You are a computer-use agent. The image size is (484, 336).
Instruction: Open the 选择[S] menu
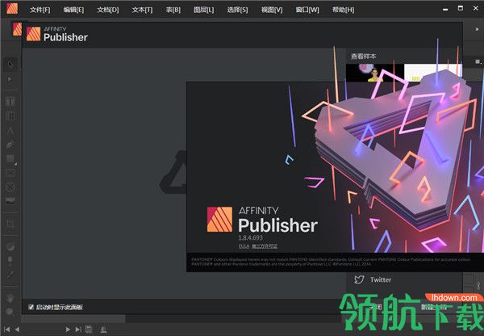click(237, 10)
